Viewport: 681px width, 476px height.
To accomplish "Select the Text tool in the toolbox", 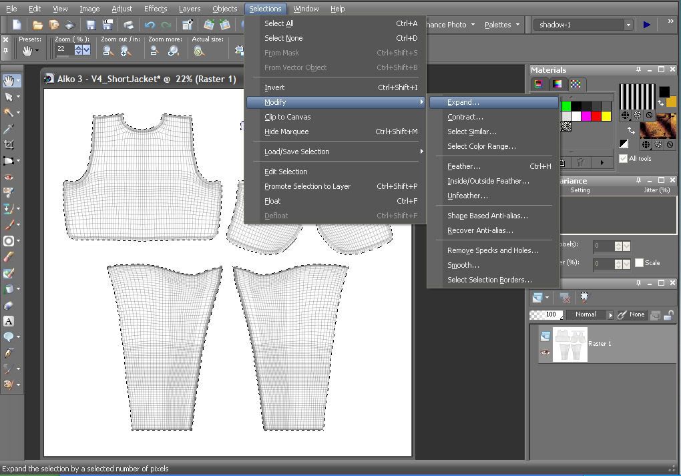I will 9,322.
